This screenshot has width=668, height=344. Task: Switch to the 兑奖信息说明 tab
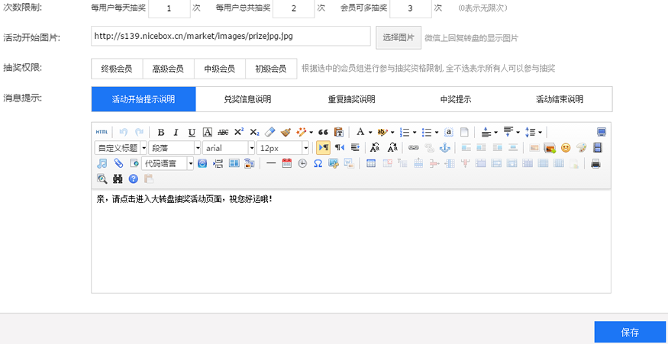click(247, 99)
